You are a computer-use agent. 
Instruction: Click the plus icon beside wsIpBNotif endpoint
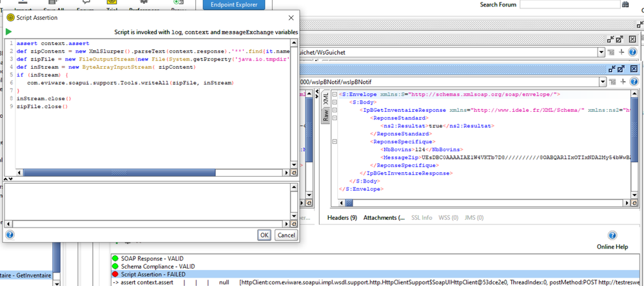pyautogui.click(x=621, y=82)
